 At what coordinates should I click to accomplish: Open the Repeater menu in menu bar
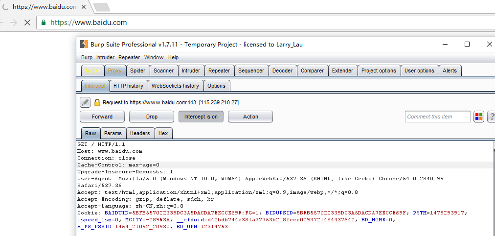pyautogui.click(x=129, y=57)
